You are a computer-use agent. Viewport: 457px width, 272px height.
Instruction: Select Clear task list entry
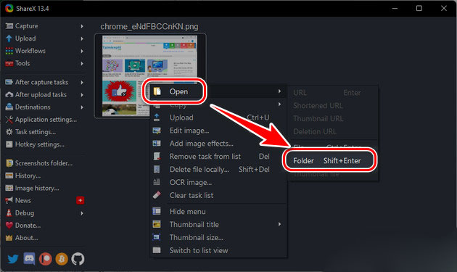coord(218,195)
